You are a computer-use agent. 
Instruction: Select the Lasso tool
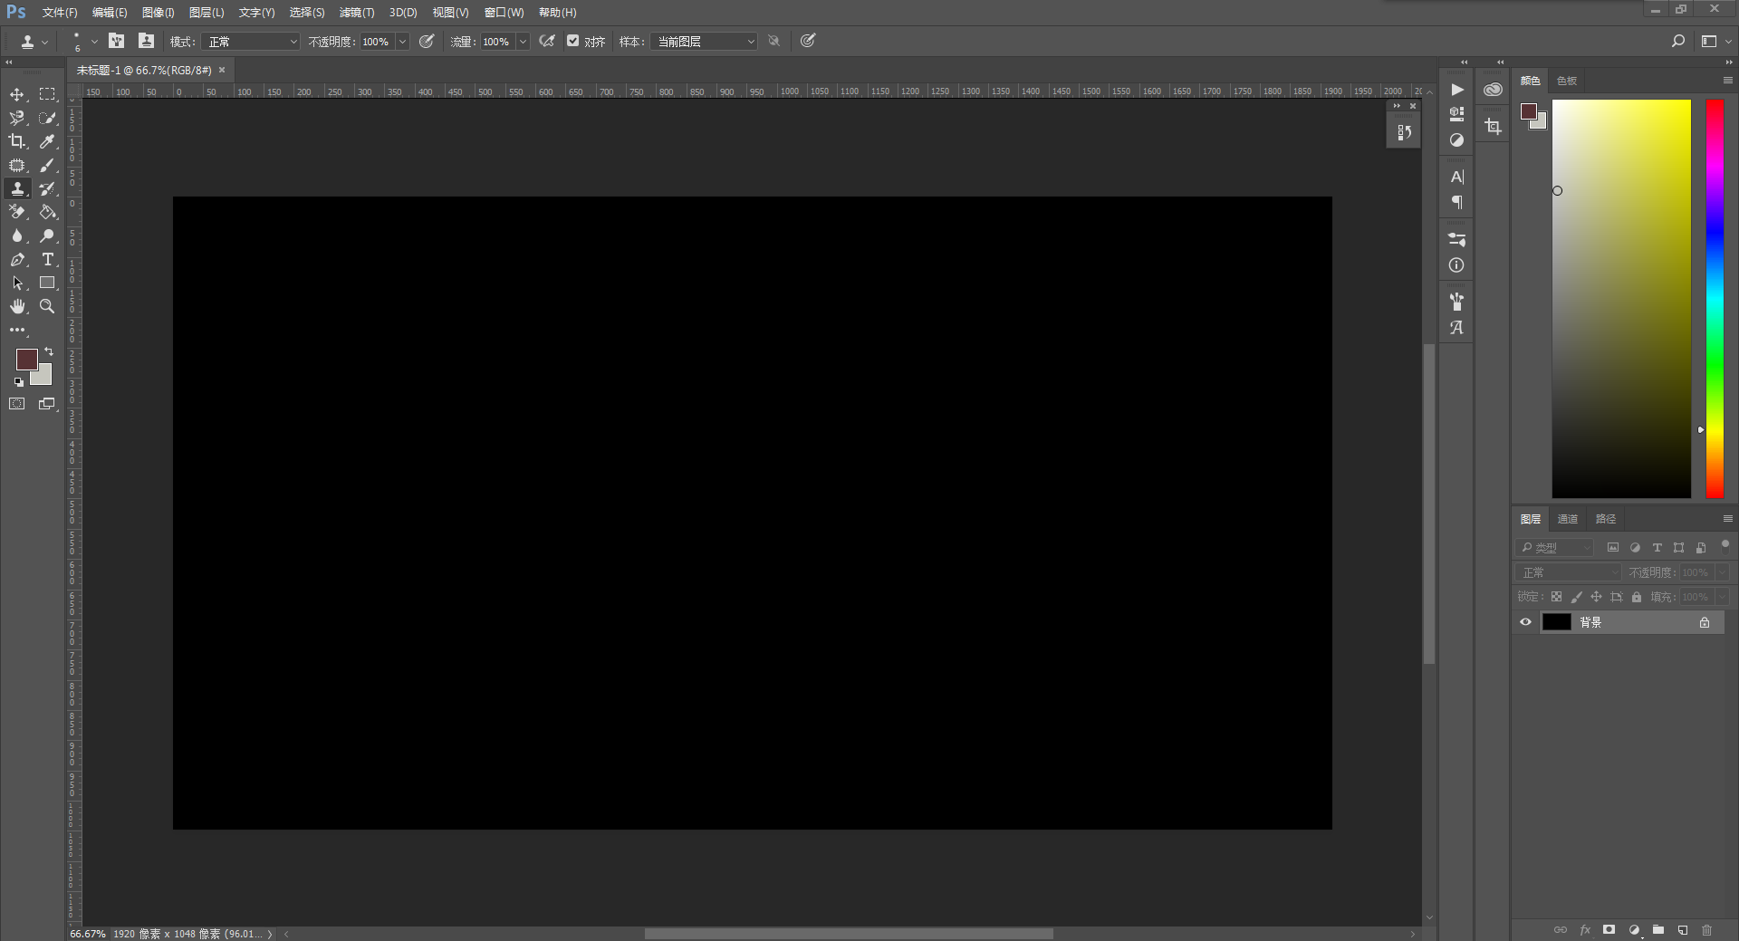click(x=17, y=118)
